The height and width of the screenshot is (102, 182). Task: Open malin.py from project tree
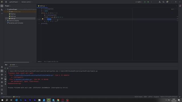pyautogui.click(x=13, y=16)
